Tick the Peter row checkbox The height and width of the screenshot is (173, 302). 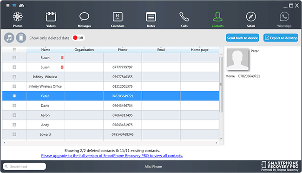tap(14, 96)
